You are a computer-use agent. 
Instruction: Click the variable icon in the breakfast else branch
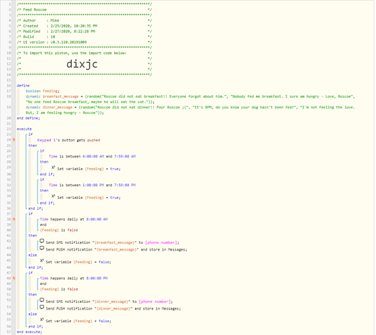(x=42, y=261)
